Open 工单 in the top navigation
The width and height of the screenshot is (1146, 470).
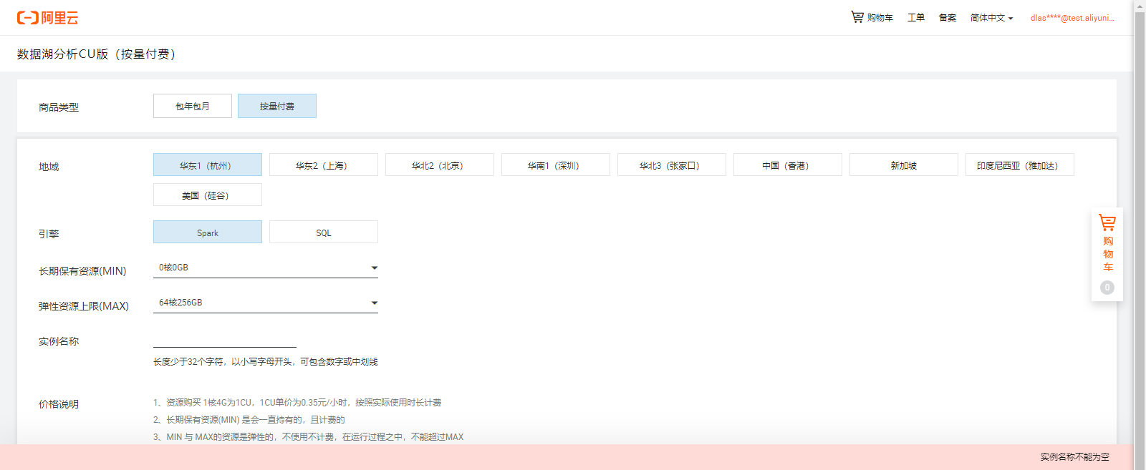[x=916, y=18]
